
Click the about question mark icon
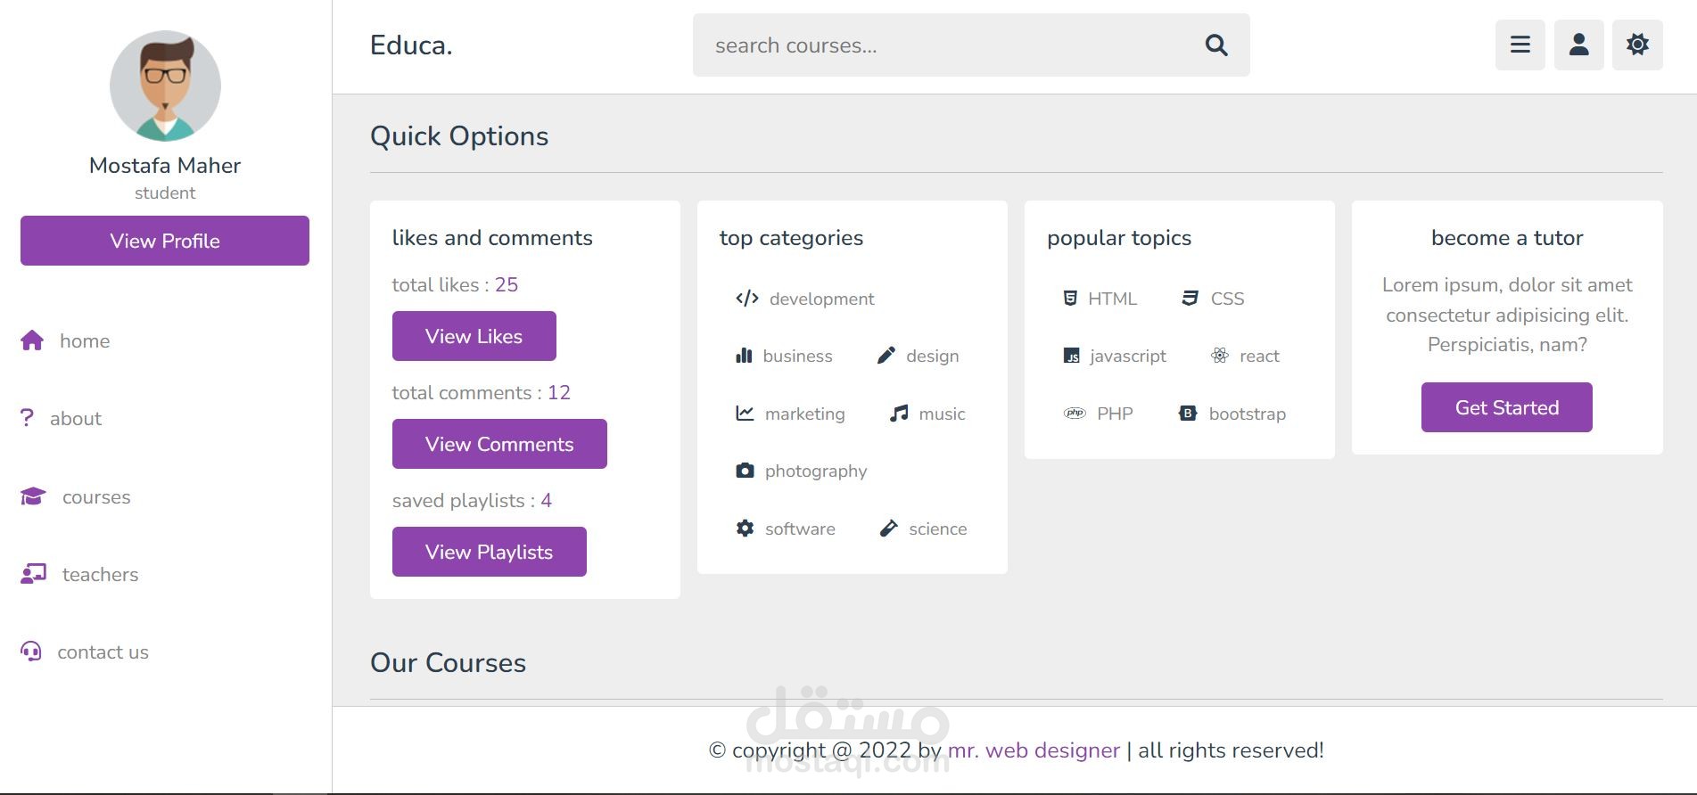point(27,418)
